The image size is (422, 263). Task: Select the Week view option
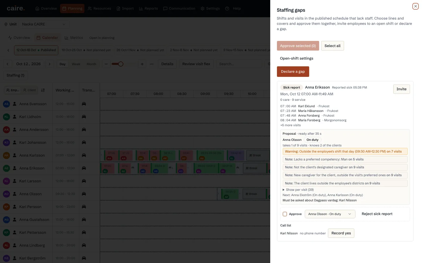point(76,64)
